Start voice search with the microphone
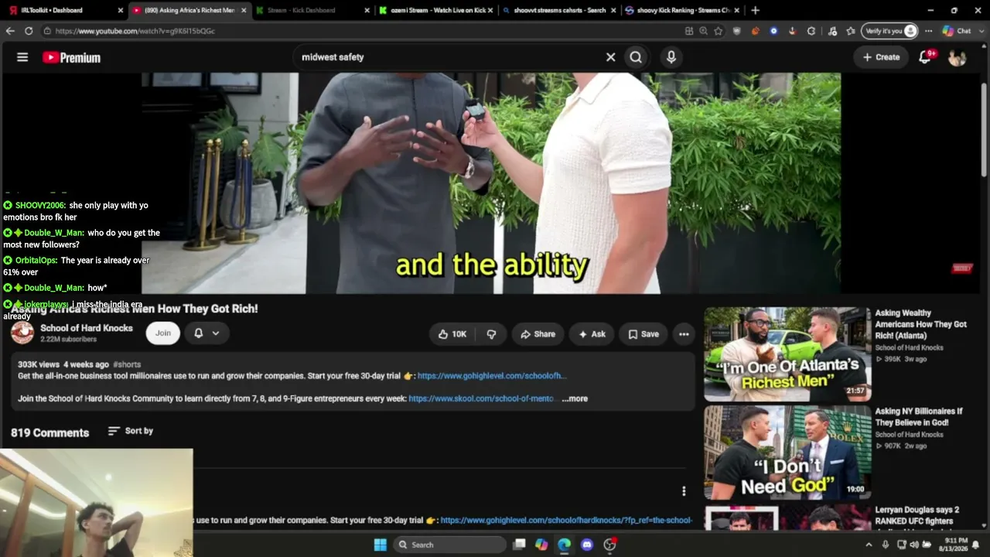 coord(671,57)
